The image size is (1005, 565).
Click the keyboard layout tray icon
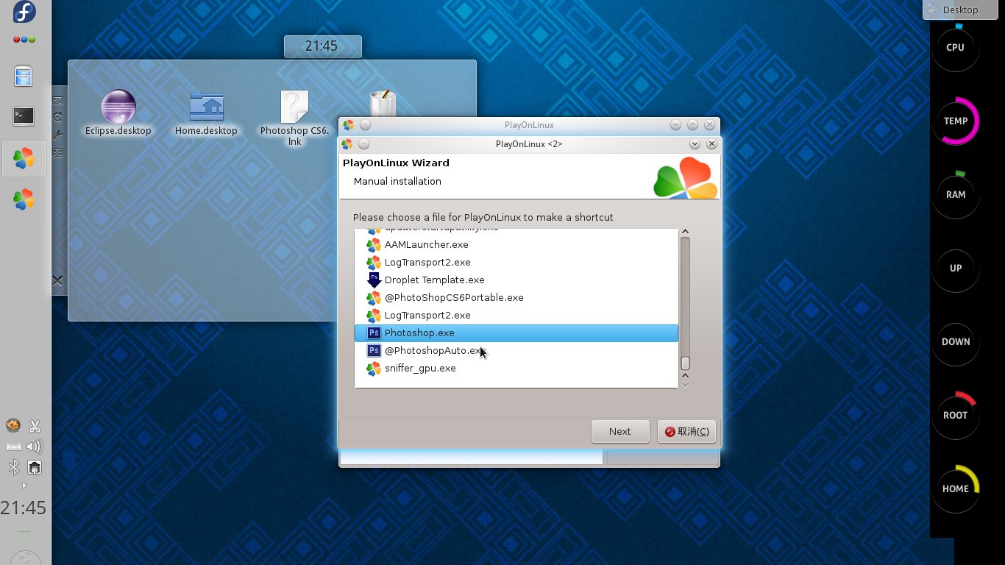(x=13, y=447)
